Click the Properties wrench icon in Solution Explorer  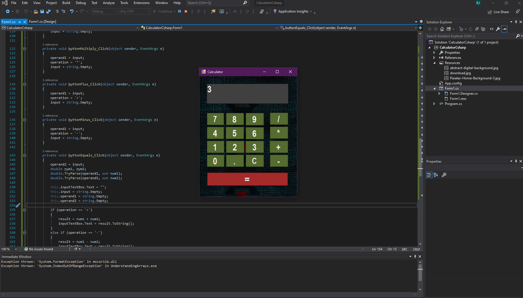[x=498, y=29]
